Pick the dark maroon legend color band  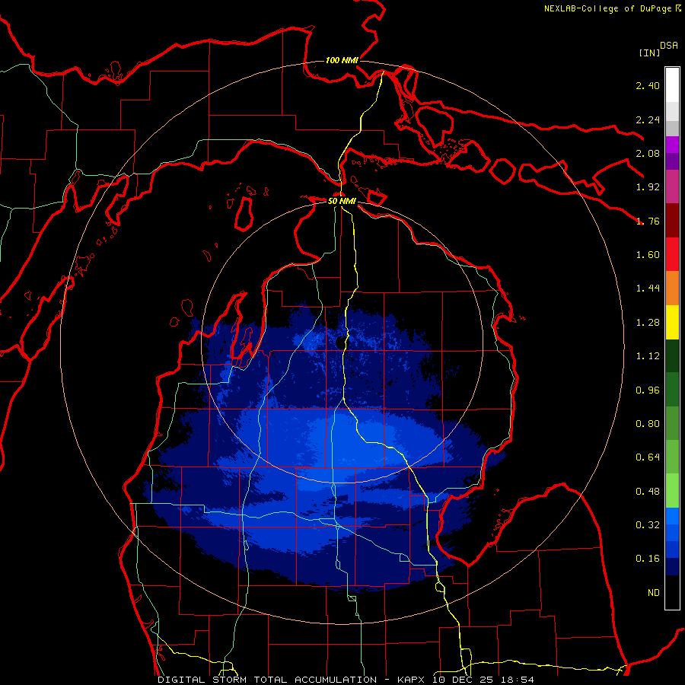672,221
